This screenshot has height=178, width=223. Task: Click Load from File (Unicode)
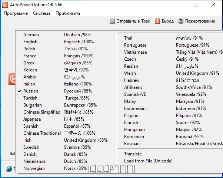(x=170, y=161)
